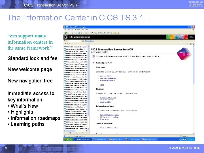Switch to Help Internet Explorer taskbar button

[83, 139]
